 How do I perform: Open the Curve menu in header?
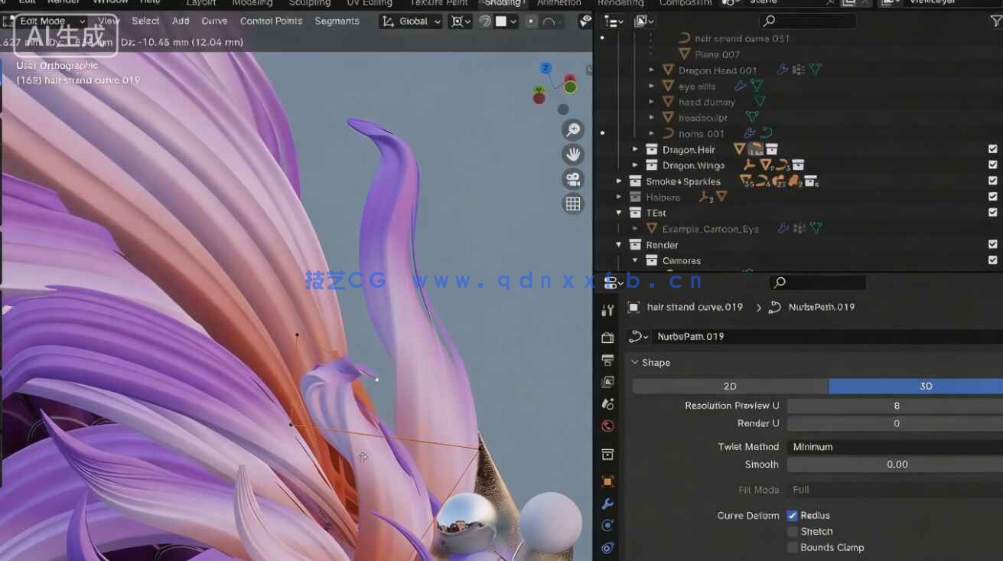pos(214,21)
